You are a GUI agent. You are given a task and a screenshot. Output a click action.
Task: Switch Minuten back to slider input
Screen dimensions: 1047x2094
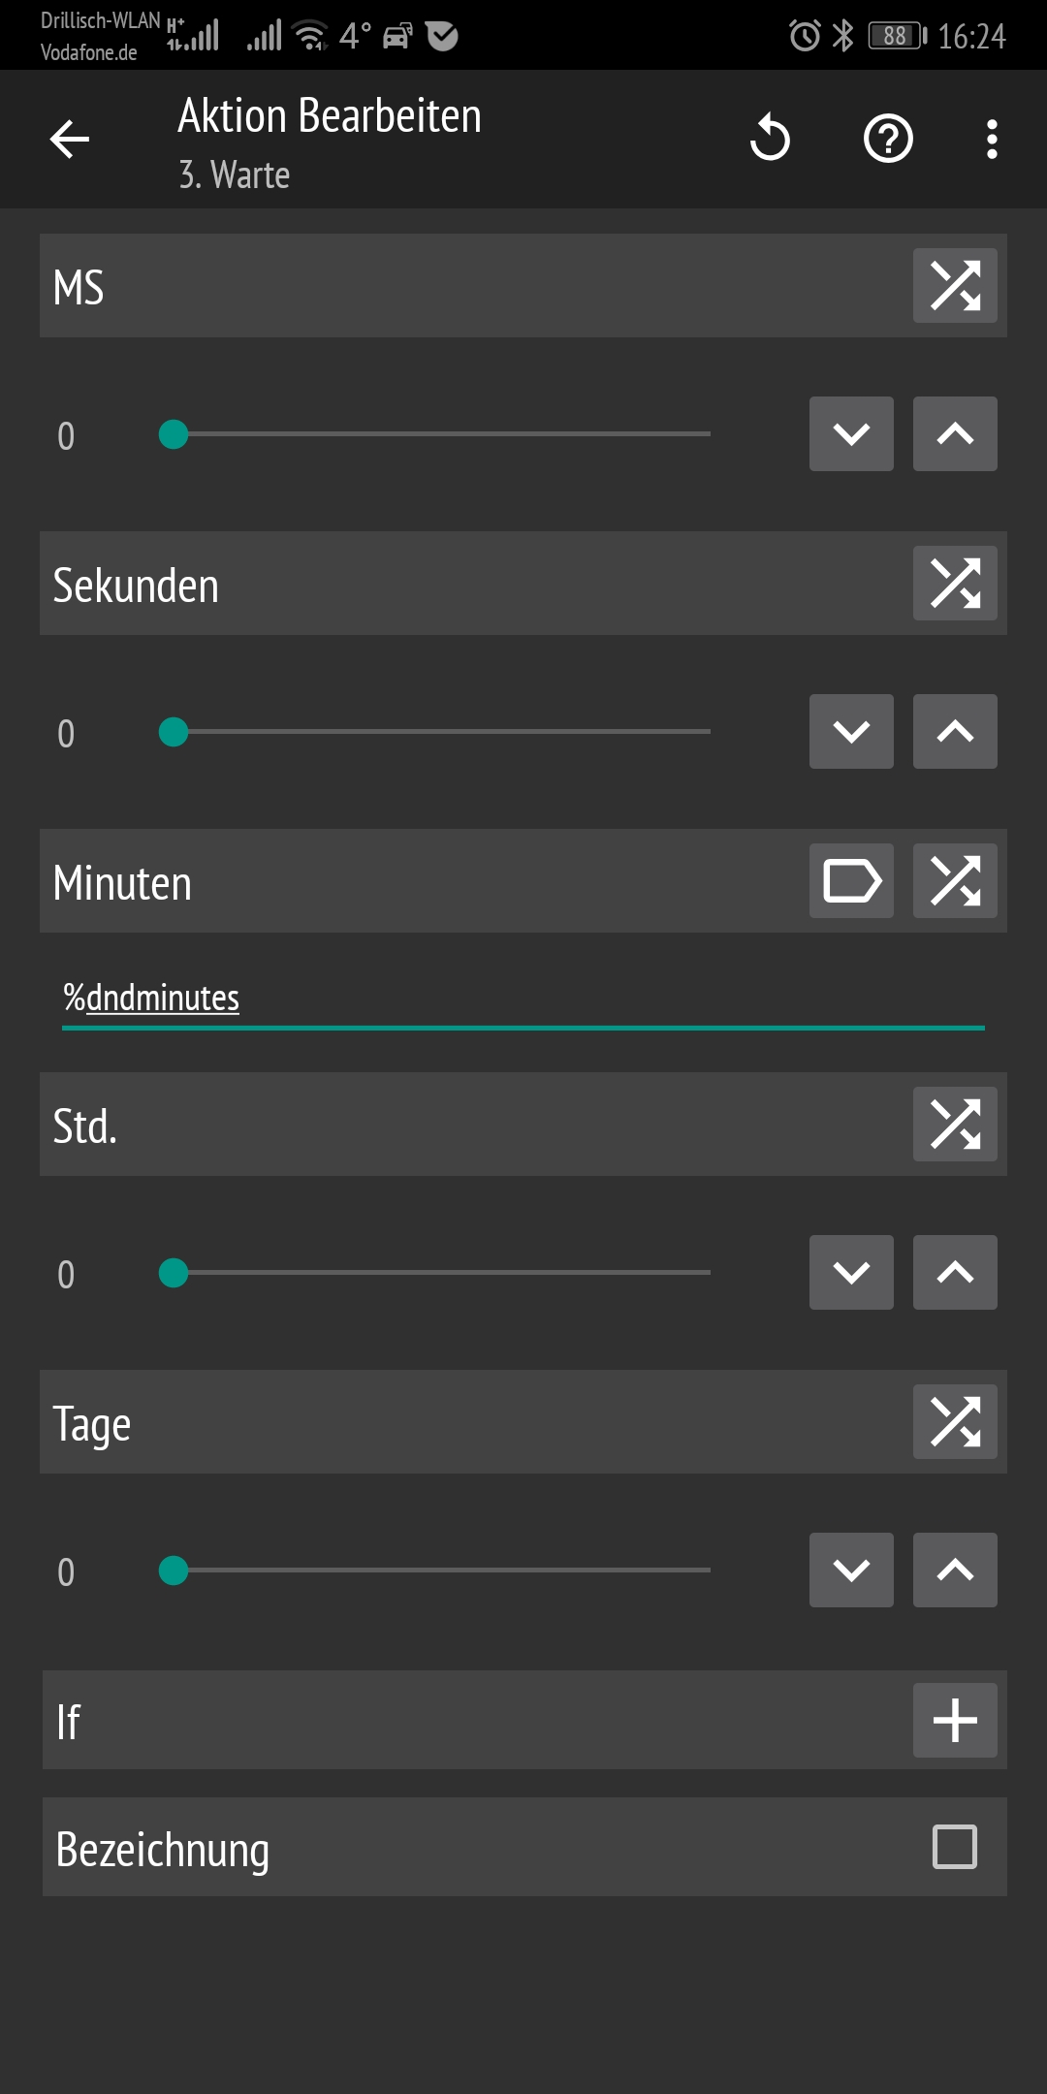click(x=955, y=881)
